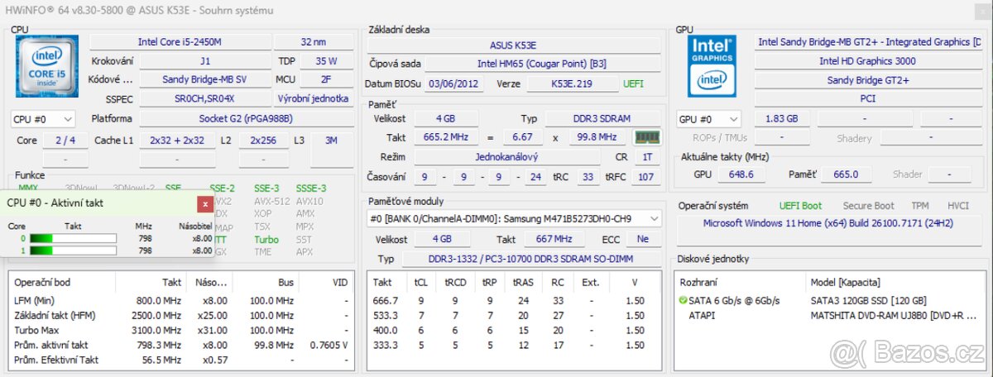This screenshot has height=377, width=993.
Task: Click the DDR3 SDRAM memory type field
Action: (x=603, y=119)
